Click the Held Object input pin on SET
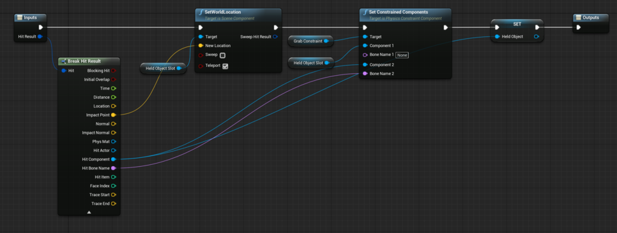 click(497, 36)
